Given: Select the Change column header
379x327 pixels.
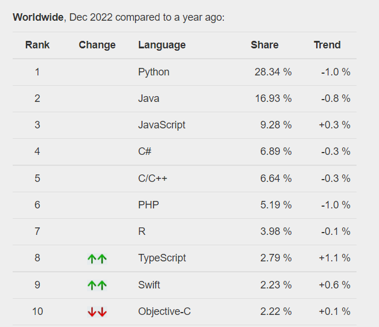Looking at the screenshot, I should [97, 45].
